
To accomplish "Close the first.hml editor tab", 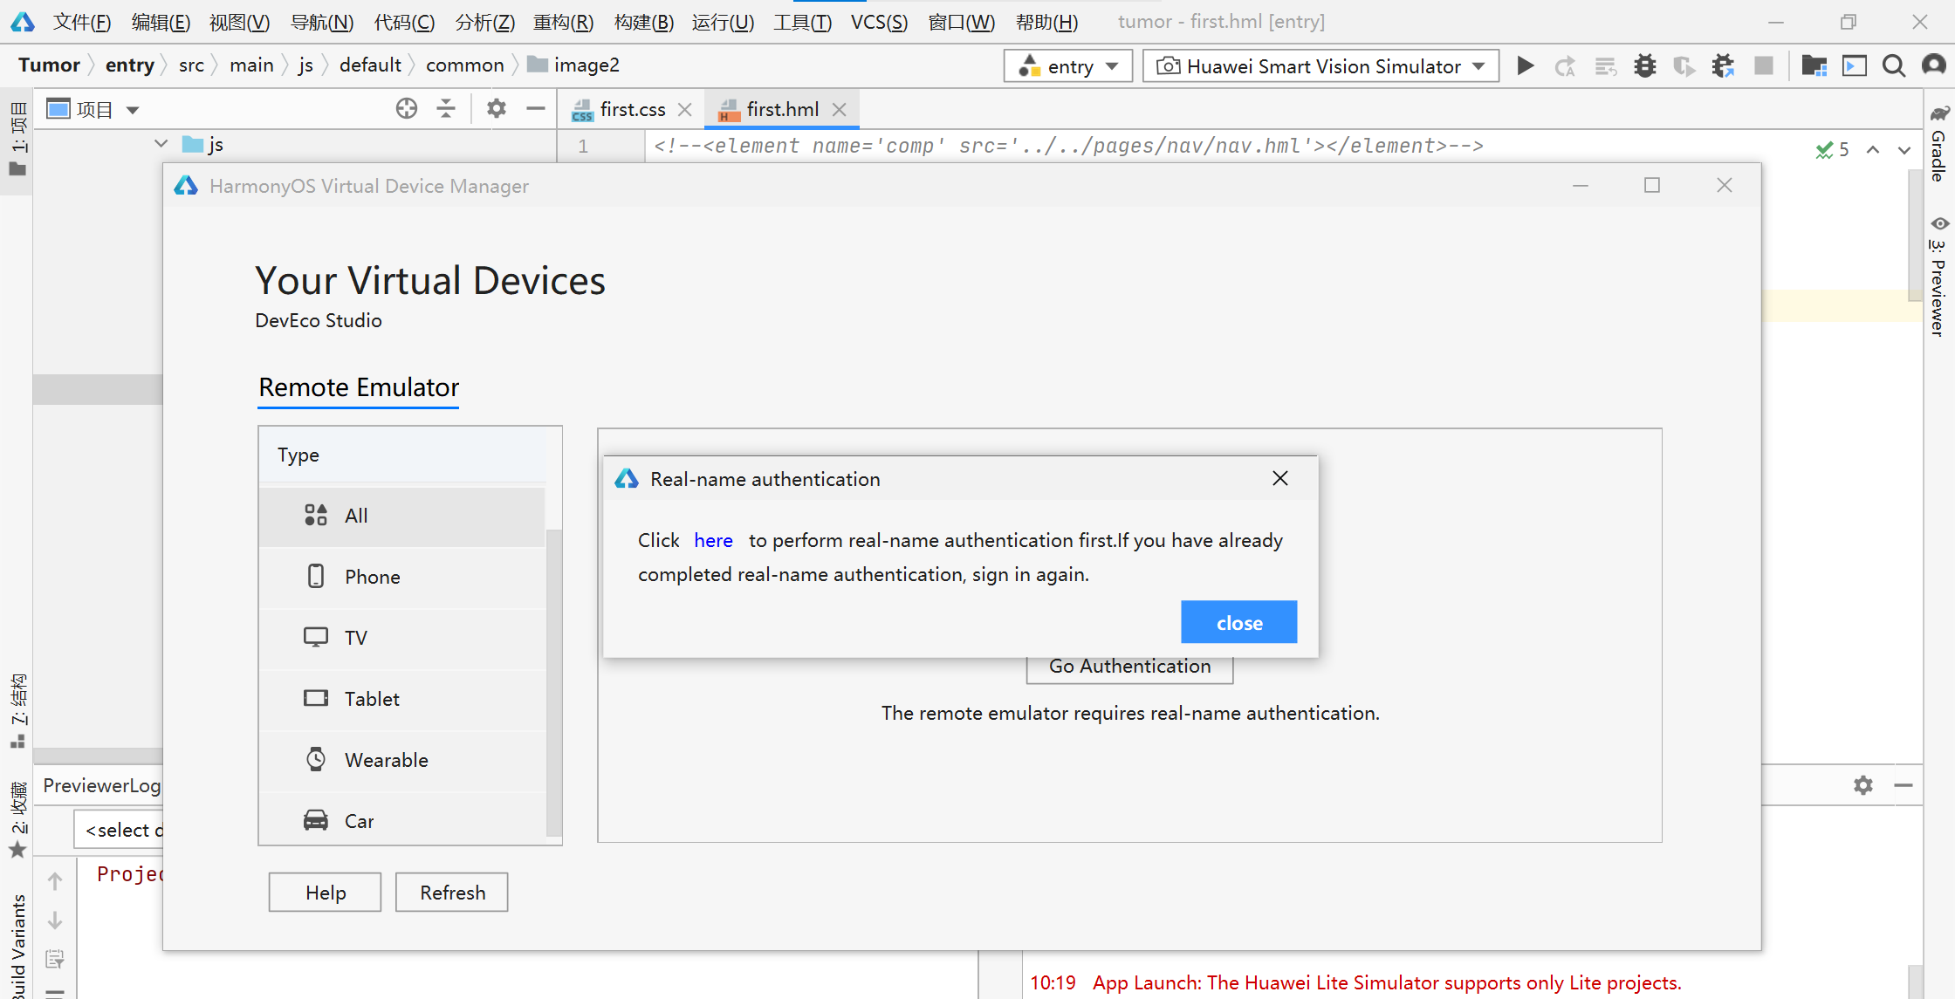I will click(x=839, y=110).
